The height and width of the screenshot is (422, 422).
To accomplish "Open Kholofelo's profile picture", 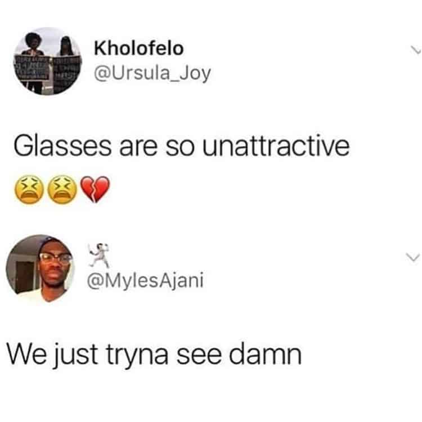I will pyautogui.click(x=48, y=61).
